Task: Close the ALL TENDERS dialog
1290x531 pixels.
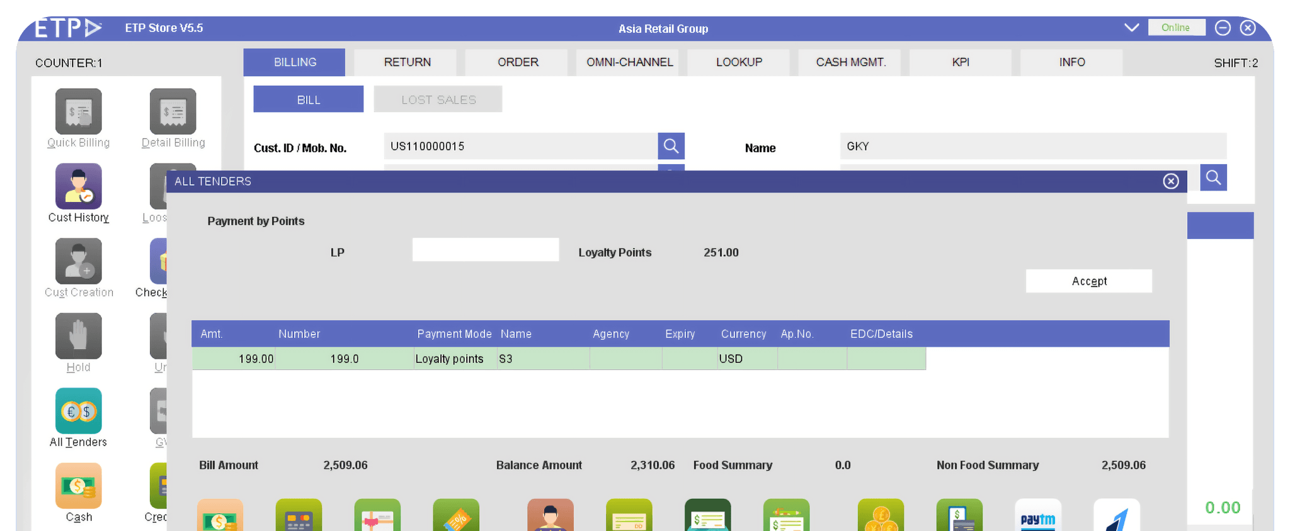Action: [x=1170, y=181]
